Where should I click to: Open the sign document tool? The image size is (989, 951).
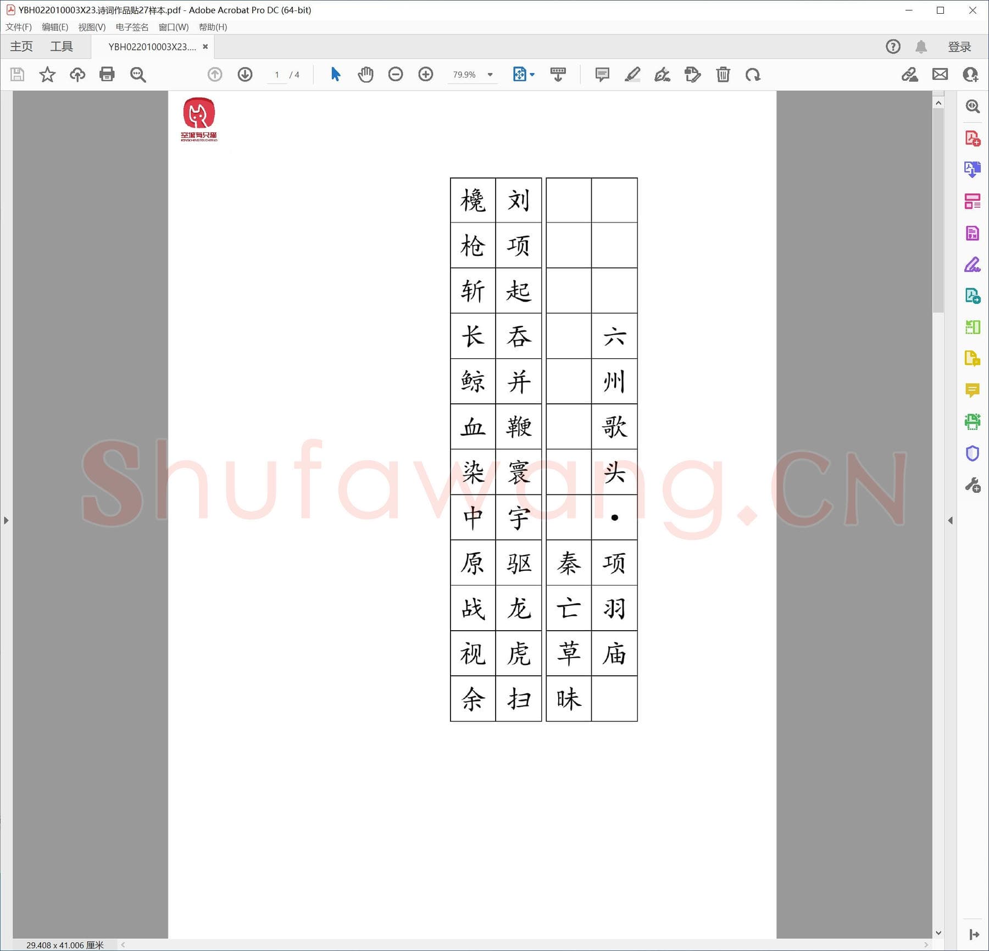[x=663, y=74]
